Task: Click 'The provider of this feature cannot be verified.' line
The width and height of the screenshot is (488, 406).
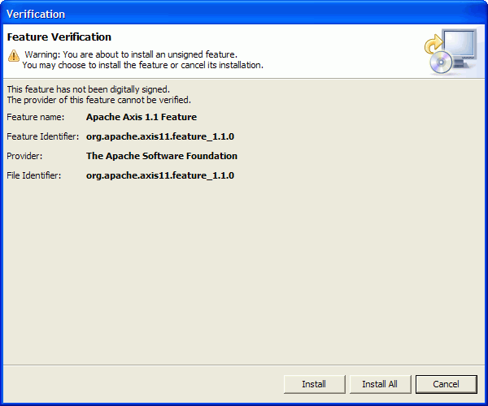Action: click(x=99, y=100)
